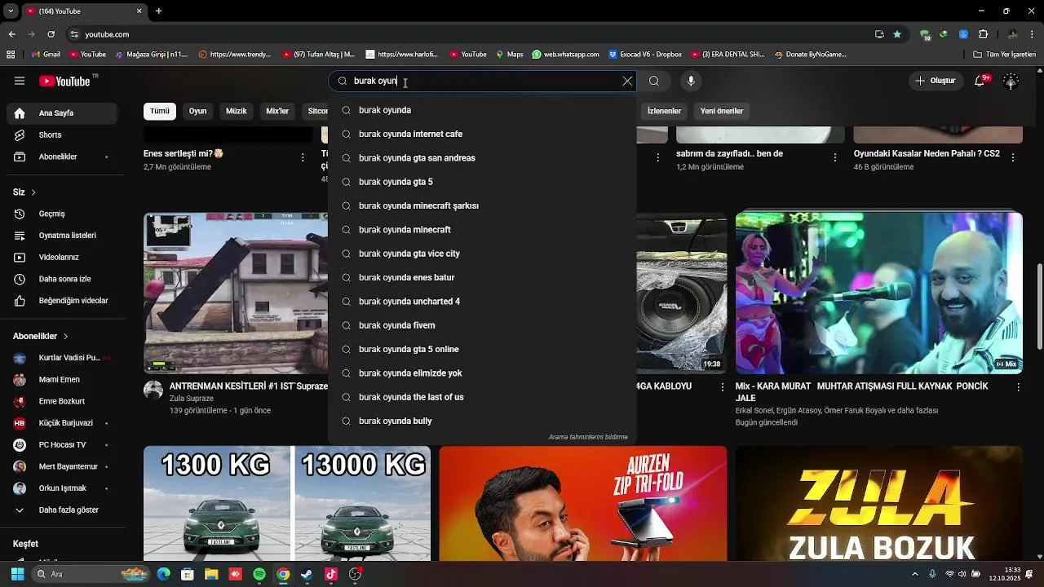Select the İzlenenler filter chip
The height and width of the screenshot is (587, 1044).
point(664,111)
